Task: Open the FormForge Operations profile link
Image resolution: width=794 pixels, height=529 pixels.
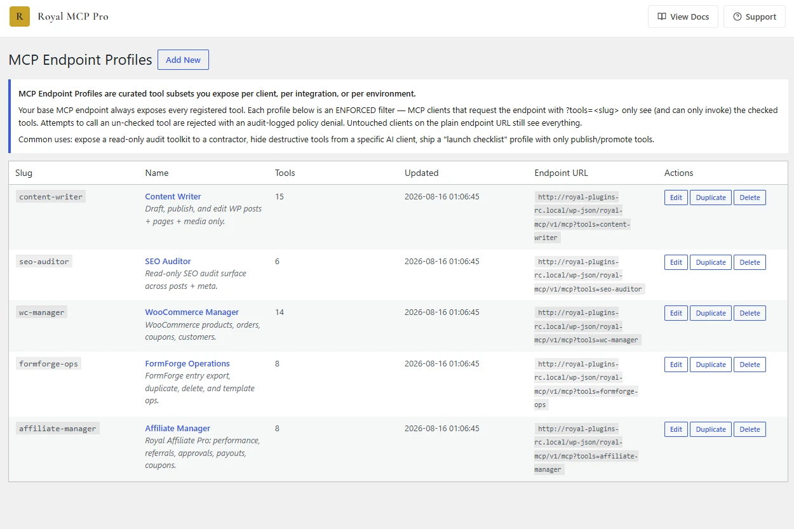Action: click(187, 363)
